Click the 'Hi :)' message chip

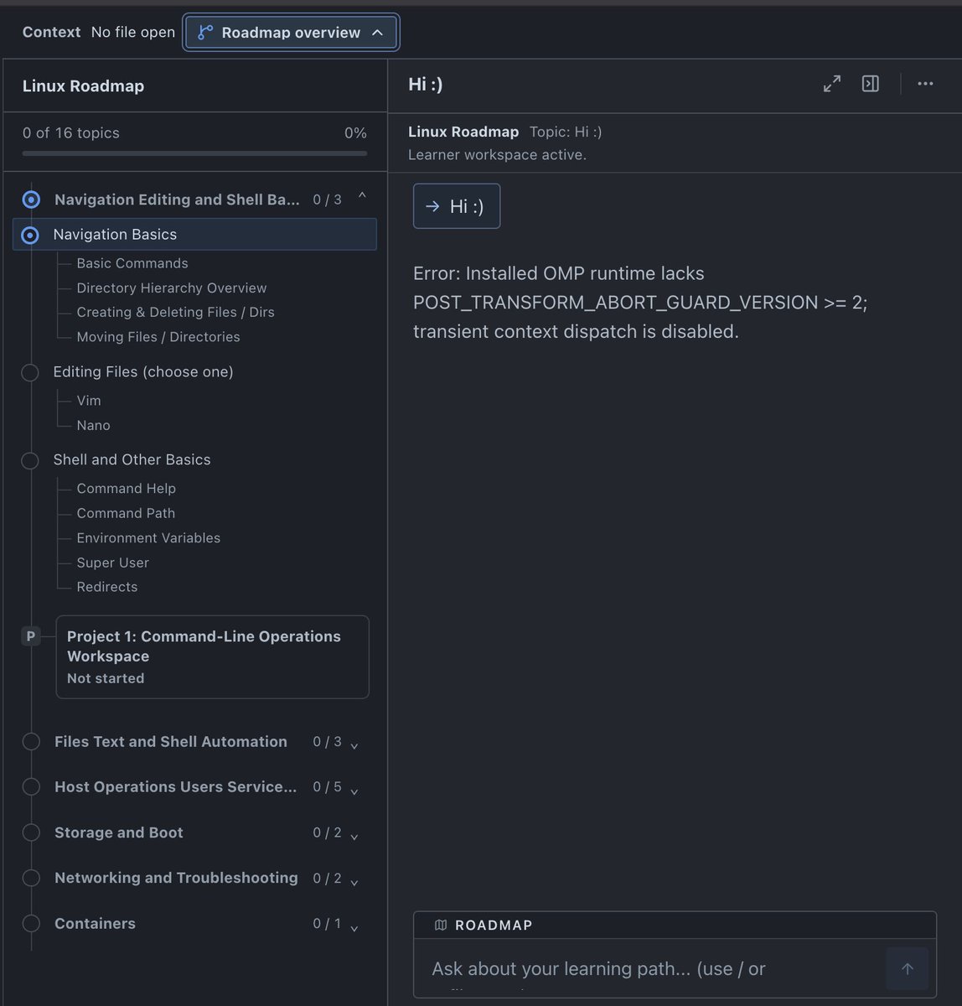tap(457, 206)
